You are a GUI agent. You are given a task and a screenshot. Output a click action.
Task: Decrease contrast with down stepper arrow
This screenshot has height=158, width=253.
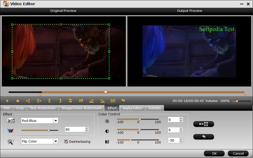181,131
